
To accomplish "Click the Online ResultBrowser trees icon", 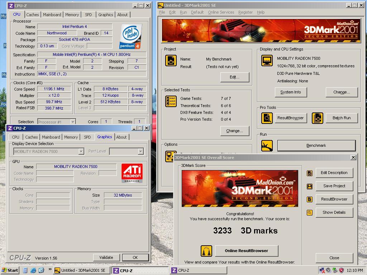I will (x=206, y=251).
